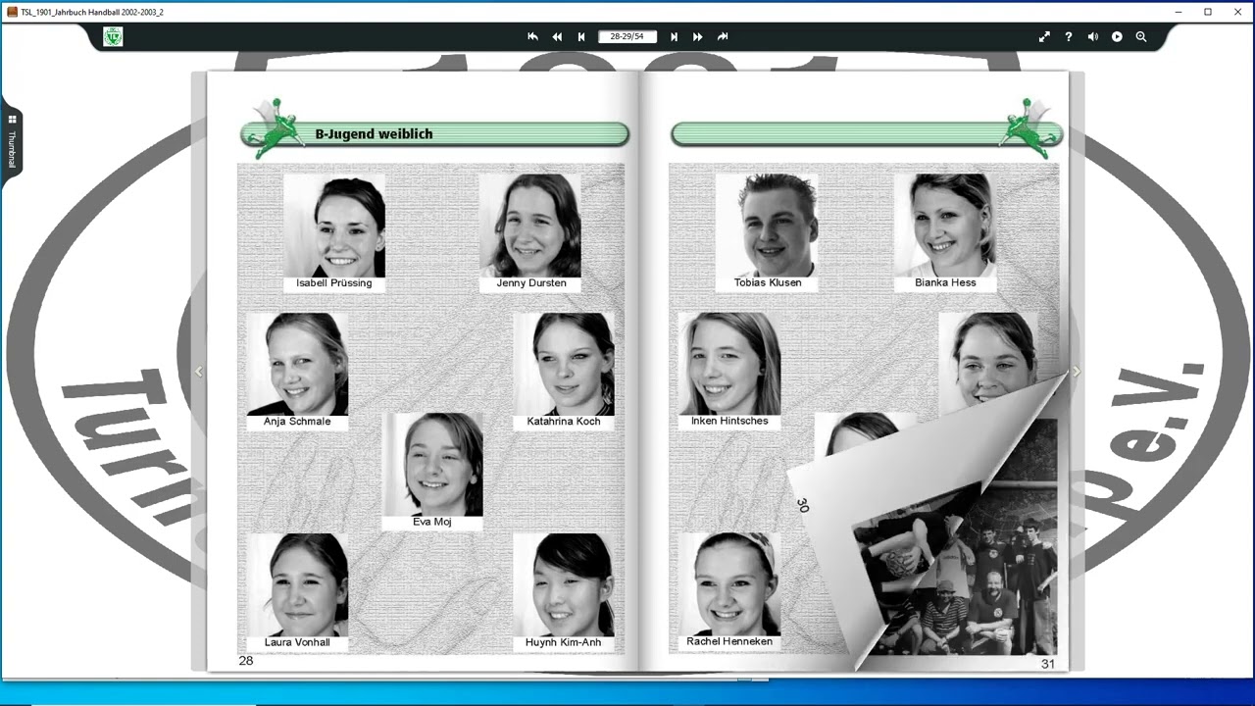Click page number 31 at the page bottom
The width and height of the screenshot is (1255, 706).
pyautogui.click(x=1047, y=664)
